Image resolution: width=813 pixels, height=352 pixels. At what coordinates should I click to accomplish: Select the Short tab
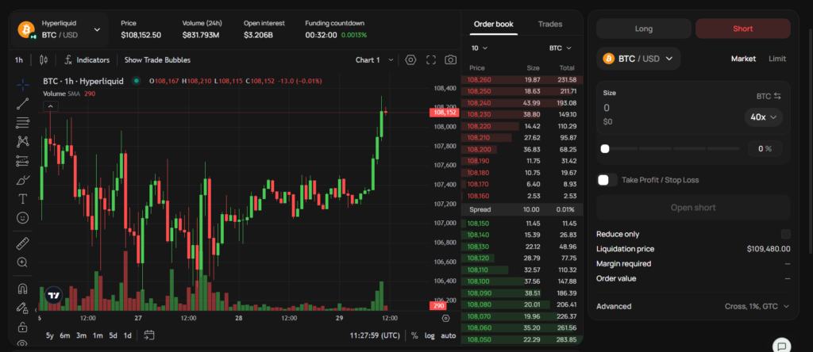pyautogui.click(x=742, y=29)
